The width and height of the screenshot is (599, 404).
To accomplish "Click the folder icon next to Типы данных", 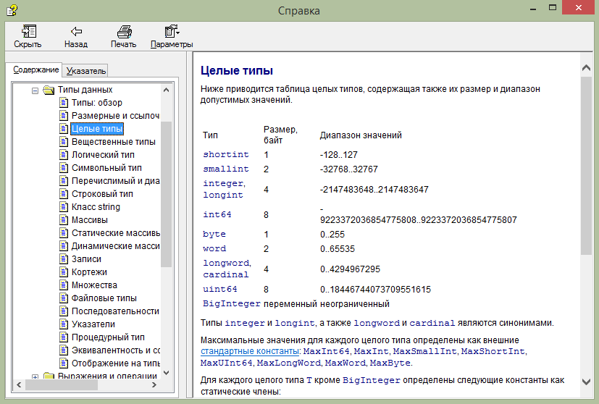I will click(x=49, y=90).
